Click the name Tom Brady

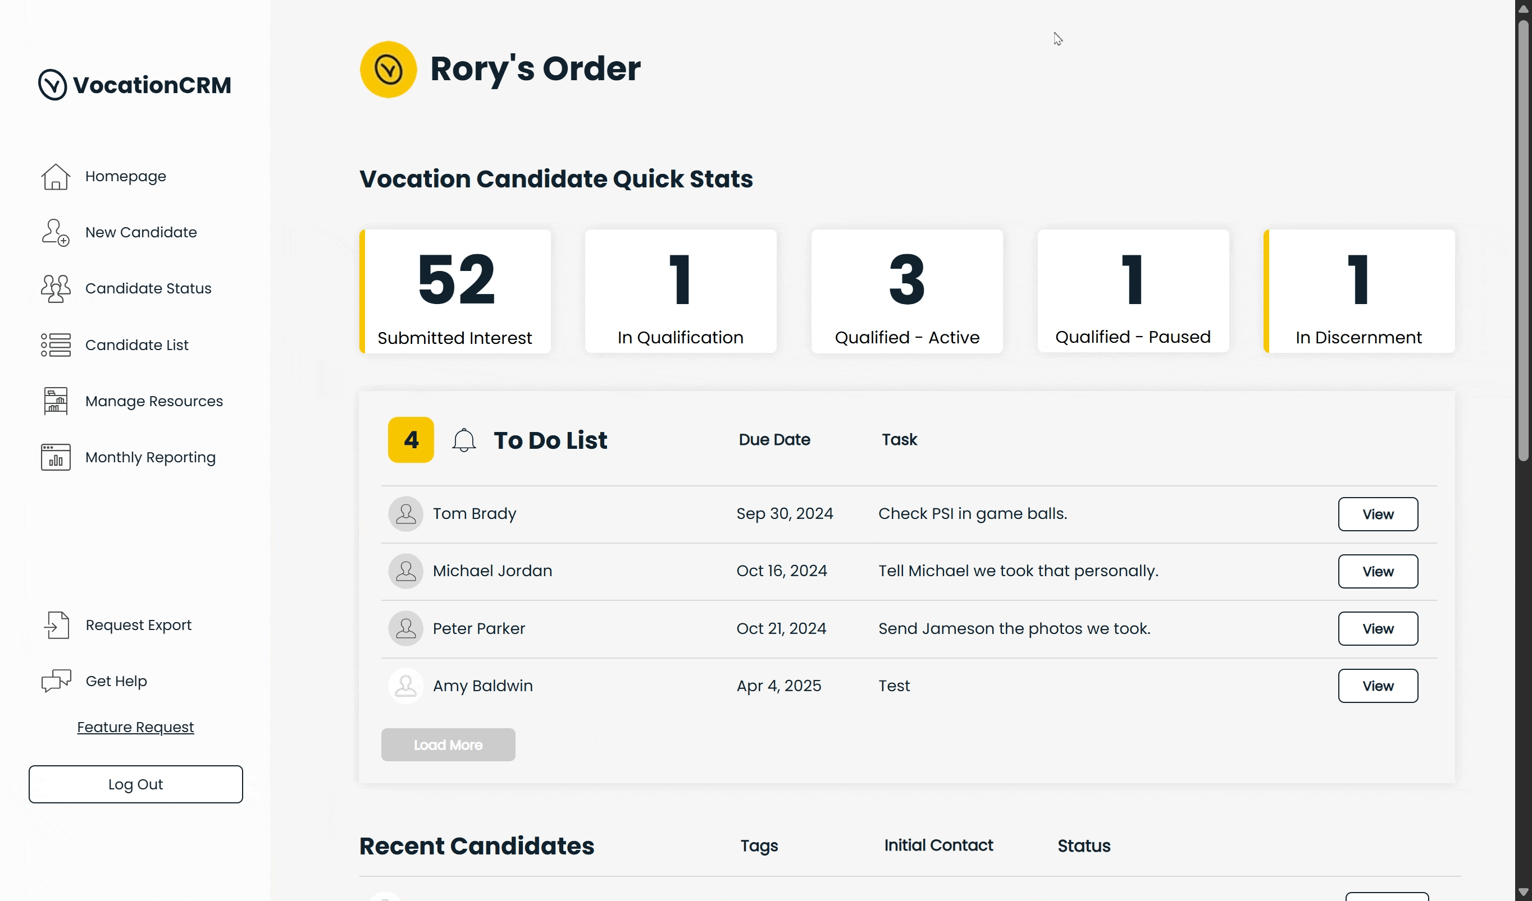coord(474,514)
